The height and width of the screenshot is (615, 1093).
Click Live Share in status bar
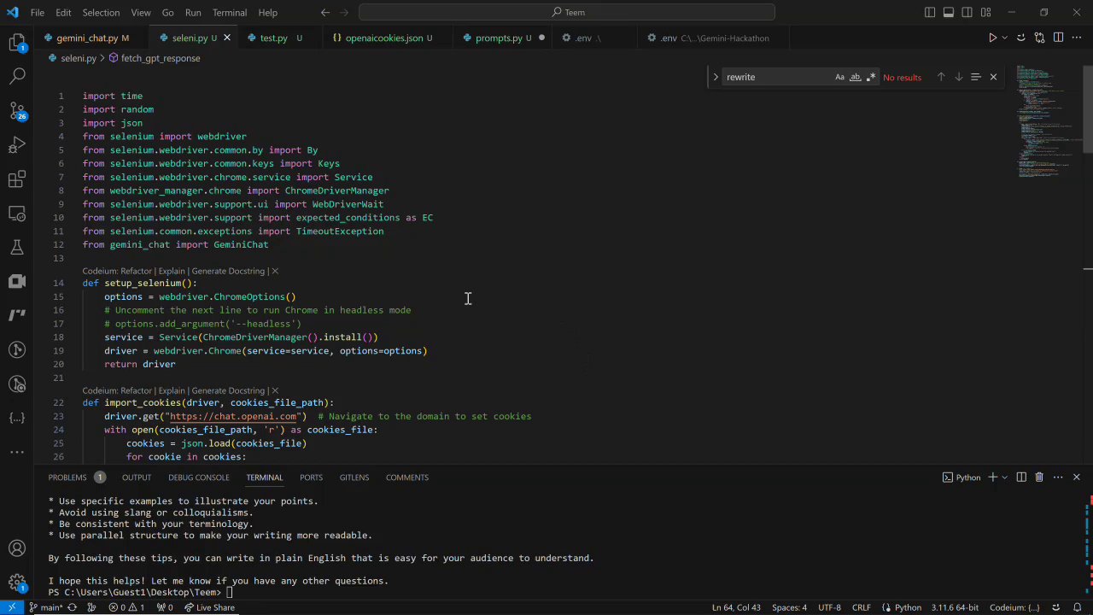pos(209,607)
